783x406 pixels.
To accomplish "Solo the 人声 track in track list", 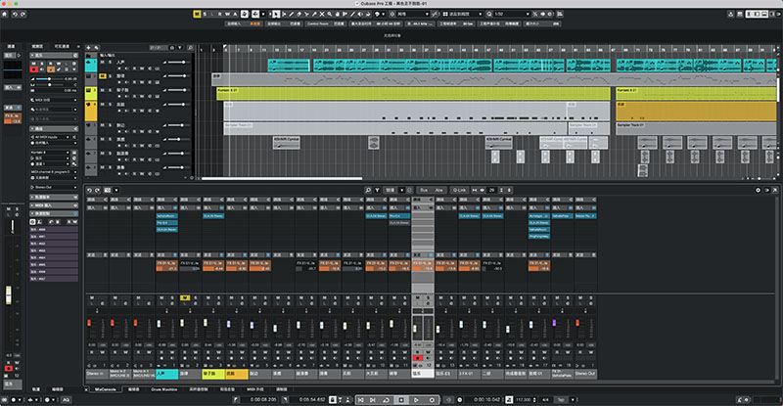I will point(110,62).
